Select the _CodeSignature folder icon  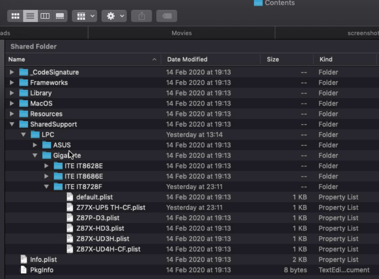(24, 72)
